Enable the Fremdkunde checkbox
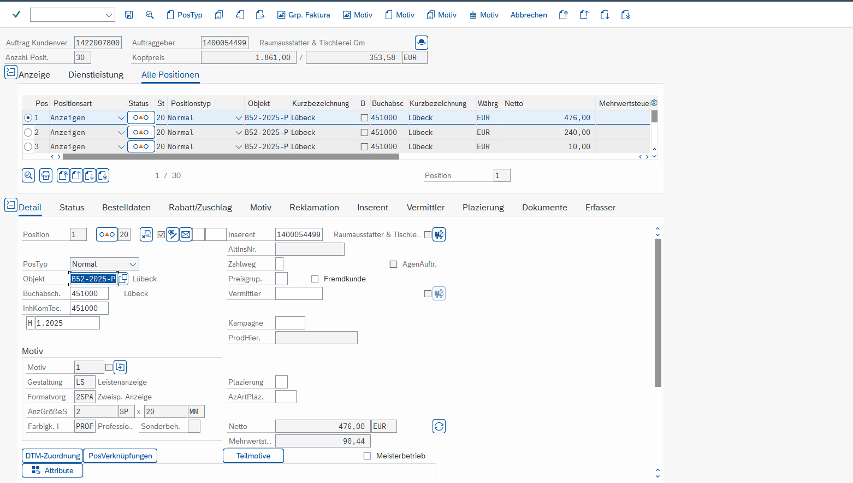Screen dimensions: 853x483 (x=315, y=279)
